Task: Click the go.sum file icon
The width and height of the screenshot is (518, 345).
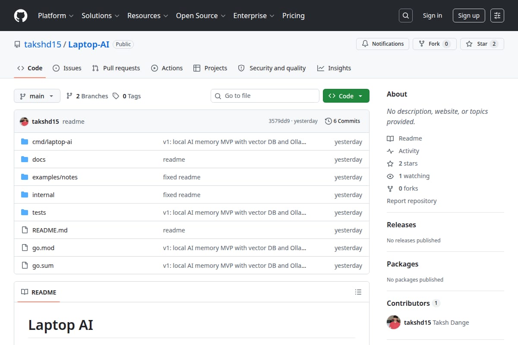Action: coord(25,266)
